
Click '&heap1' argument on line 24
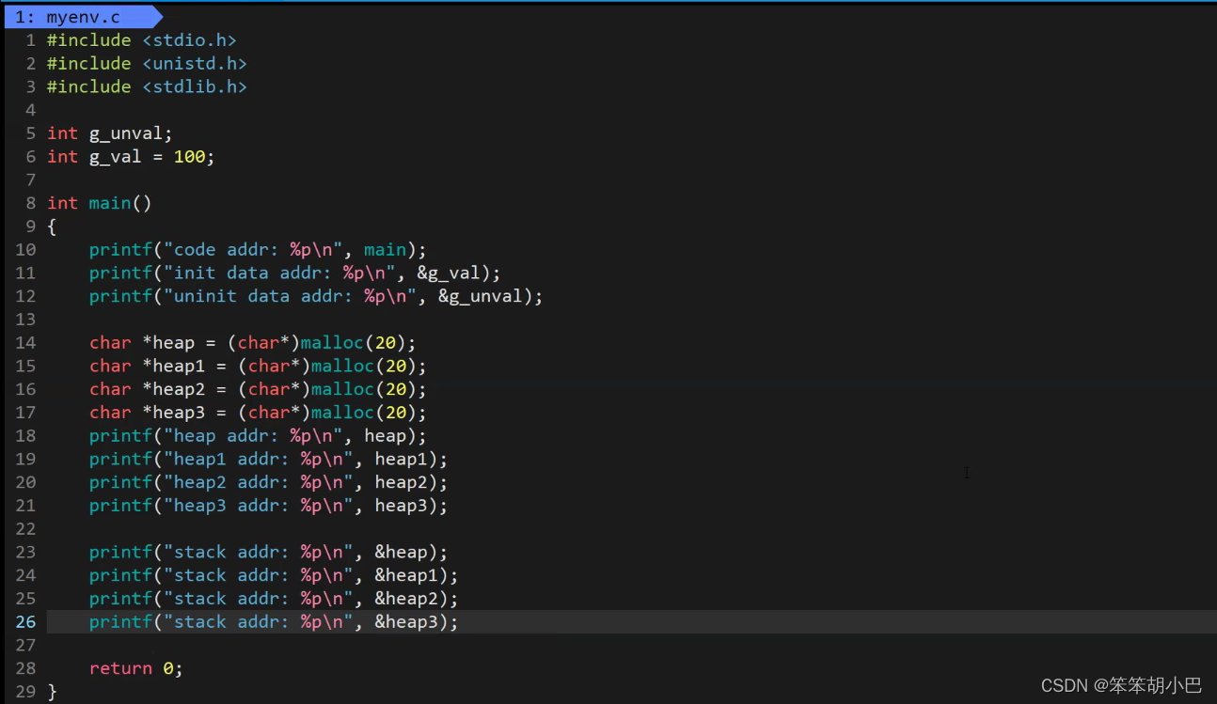(x=406, y=575)
